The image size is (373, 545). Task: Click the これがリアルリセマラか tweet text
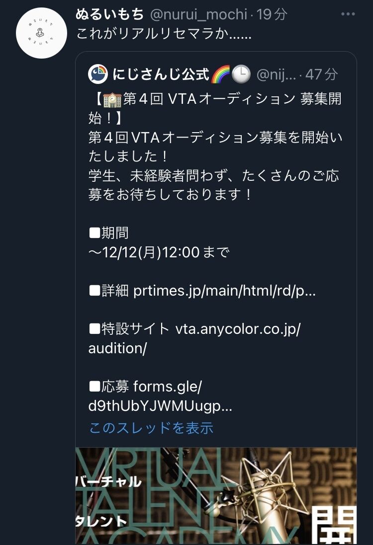[164, 34]
